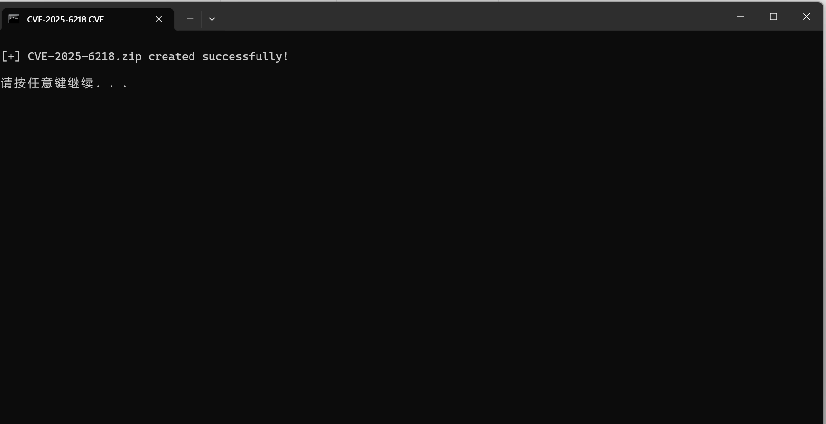Click the "[+]" marker in the output
This screenshot has width=826, height=424.
pyautogui.click(x=11, y=56)
